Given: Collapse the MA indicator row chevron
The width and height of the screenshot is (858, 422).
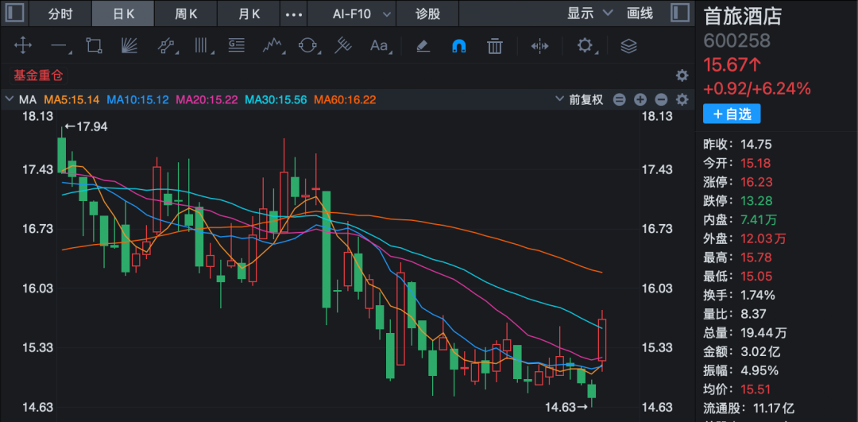Looking at the screenshot, I should [x=10, y=99].
